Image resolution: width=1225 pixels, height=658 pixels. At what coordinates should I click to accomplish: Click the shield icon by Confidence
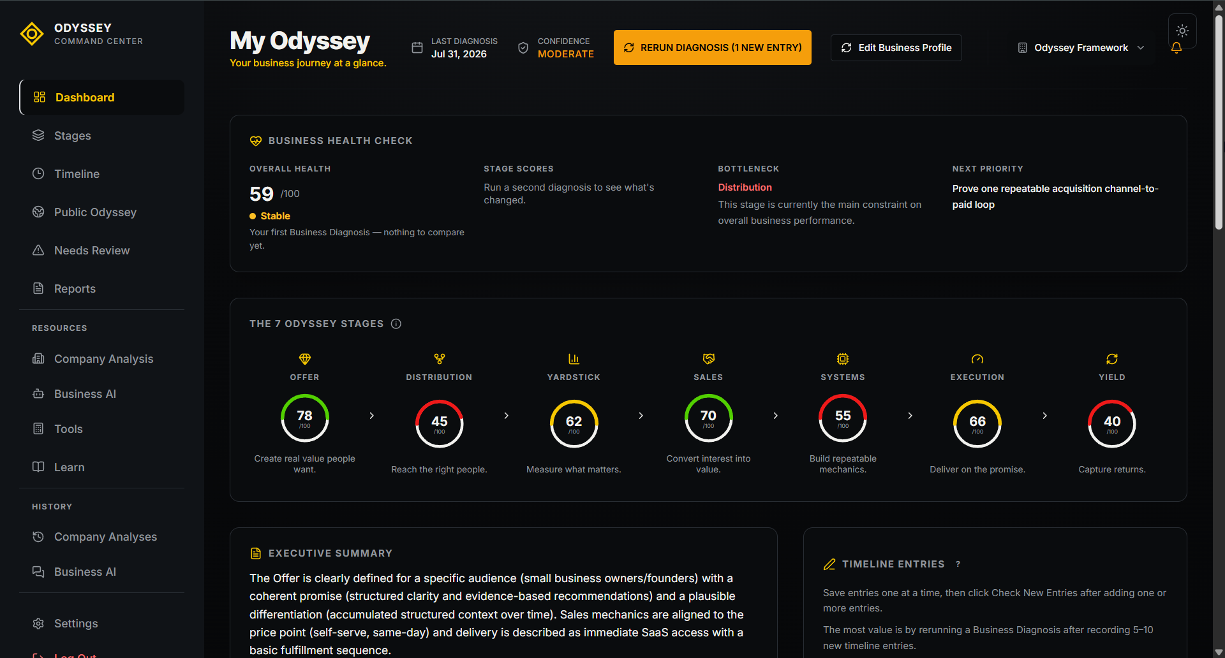[x=523, y=48]
